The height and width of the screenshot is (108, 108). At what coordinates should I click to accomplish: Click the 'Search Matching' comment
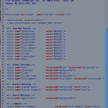point(21,95)
